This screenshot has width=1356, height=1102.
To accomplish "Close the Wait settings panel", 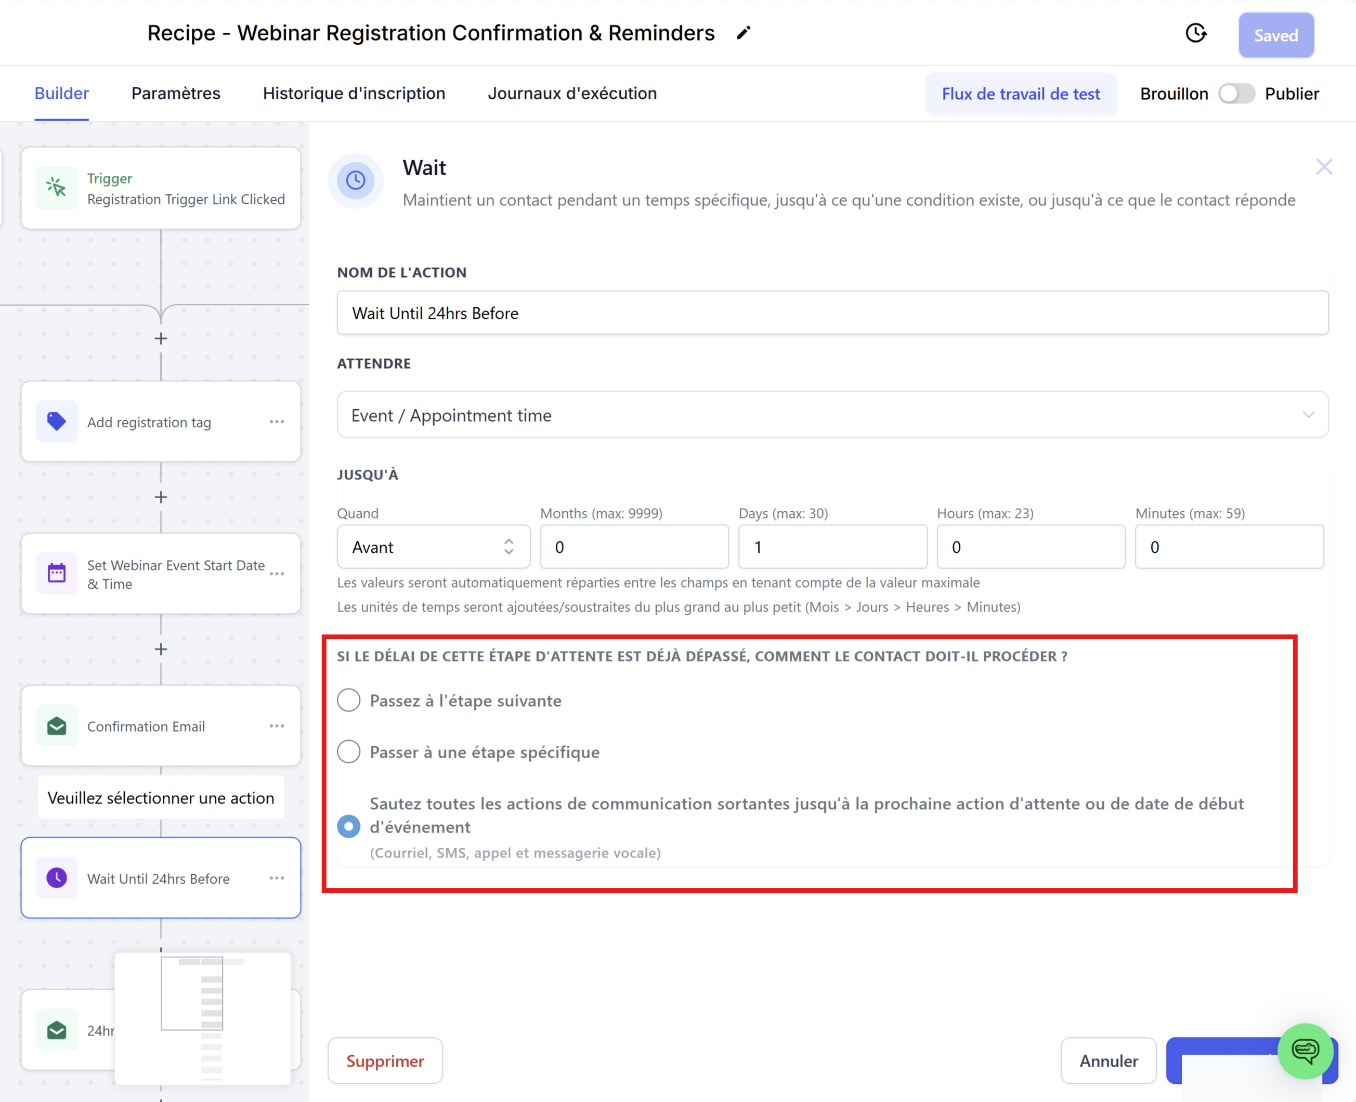I will tap(1324, 167).
